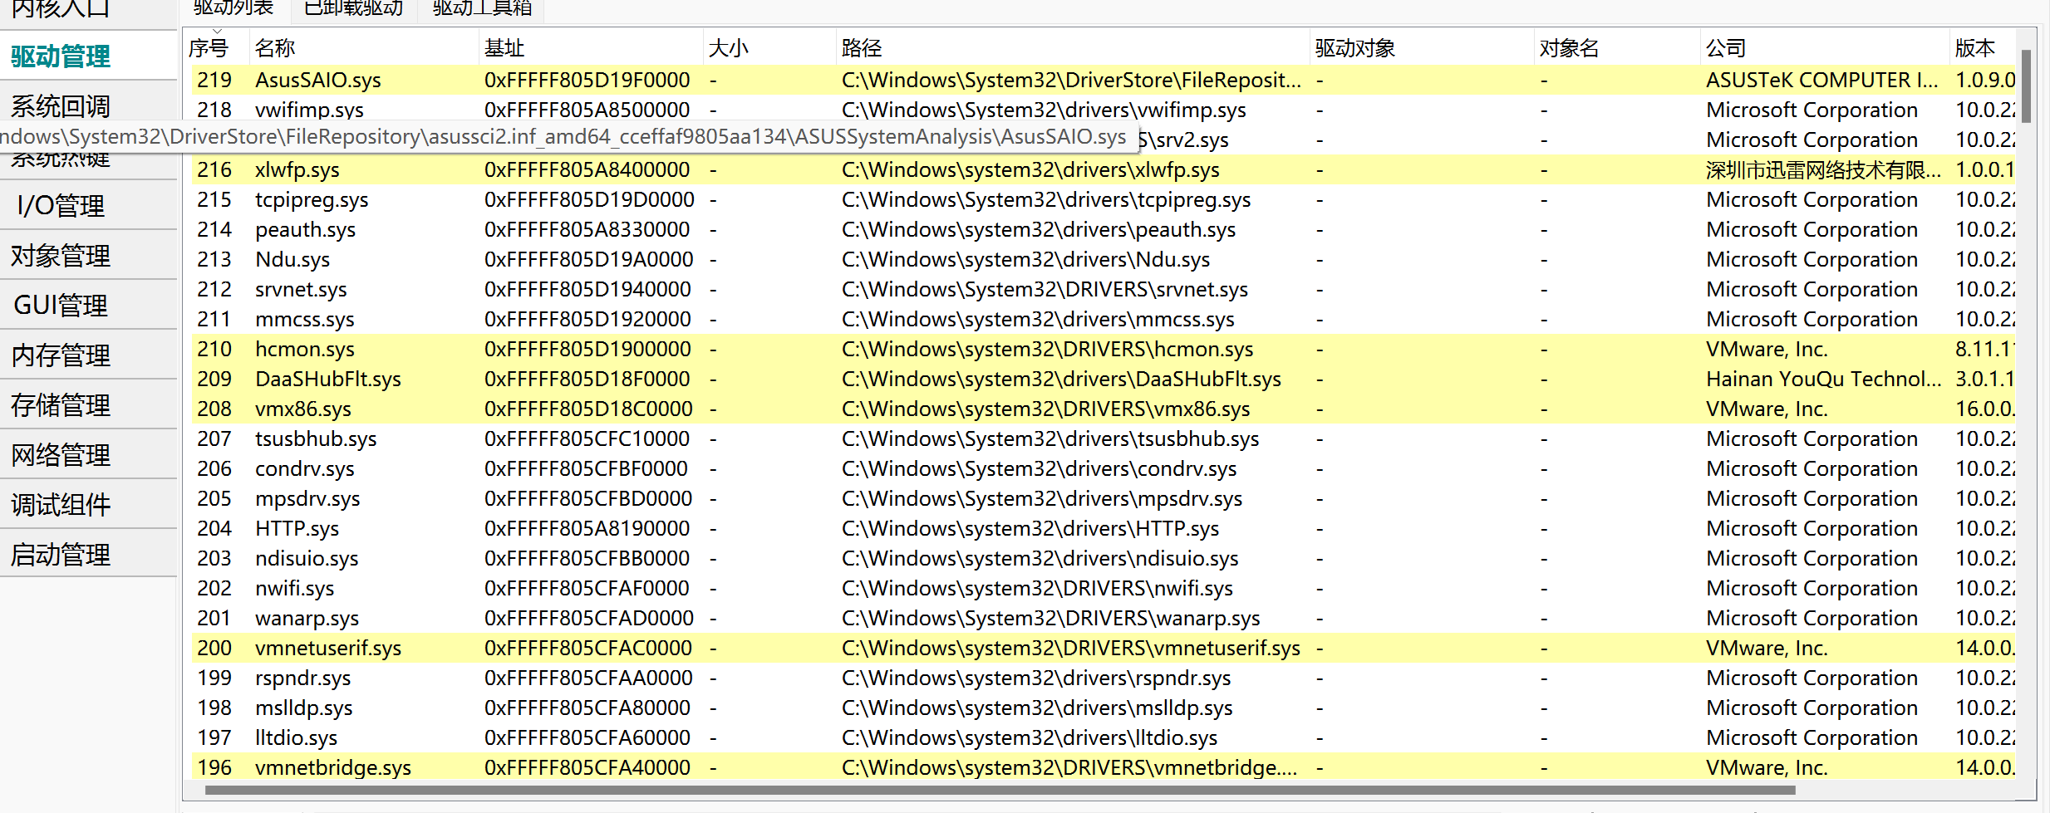Screen dimensions: 2050x813
Task: Click the vmnetuserif.sys driver name
Action: 328,648
